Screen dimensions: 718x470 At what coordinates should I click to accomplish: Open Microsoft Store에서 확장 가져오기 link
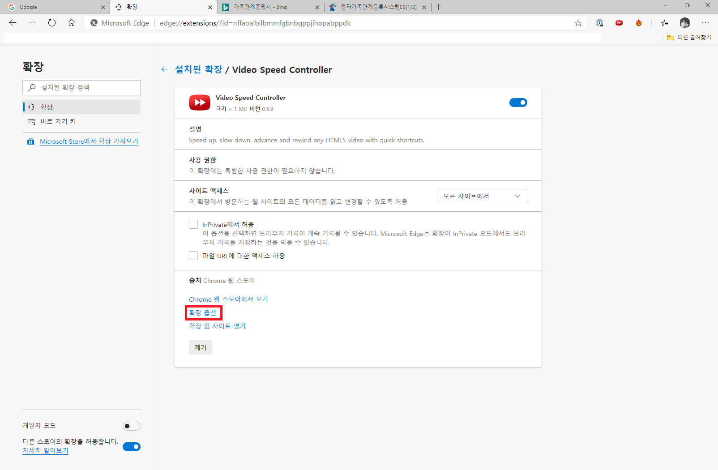coord(89,141)
